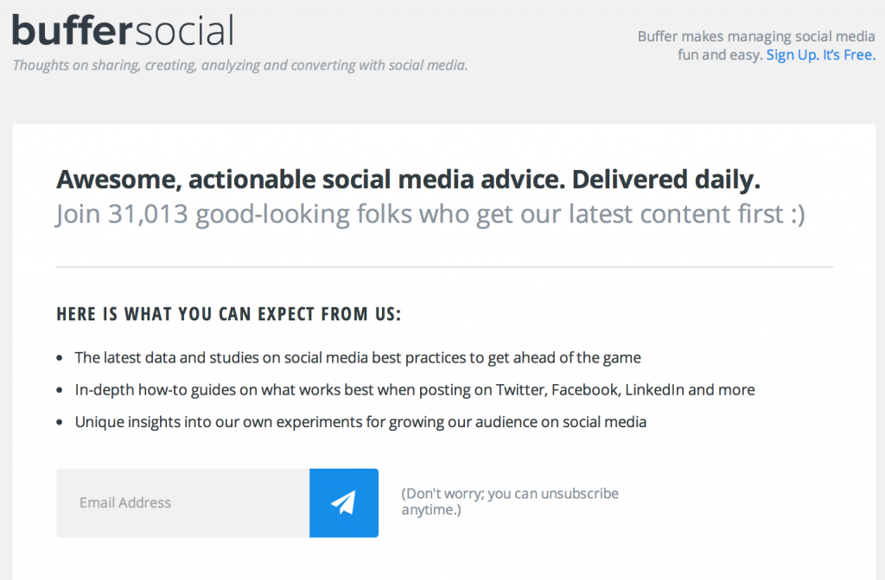Select the "Unique insights" bullet item
Viewport: 885px width, 580px height.
click(x=360, y=422)
